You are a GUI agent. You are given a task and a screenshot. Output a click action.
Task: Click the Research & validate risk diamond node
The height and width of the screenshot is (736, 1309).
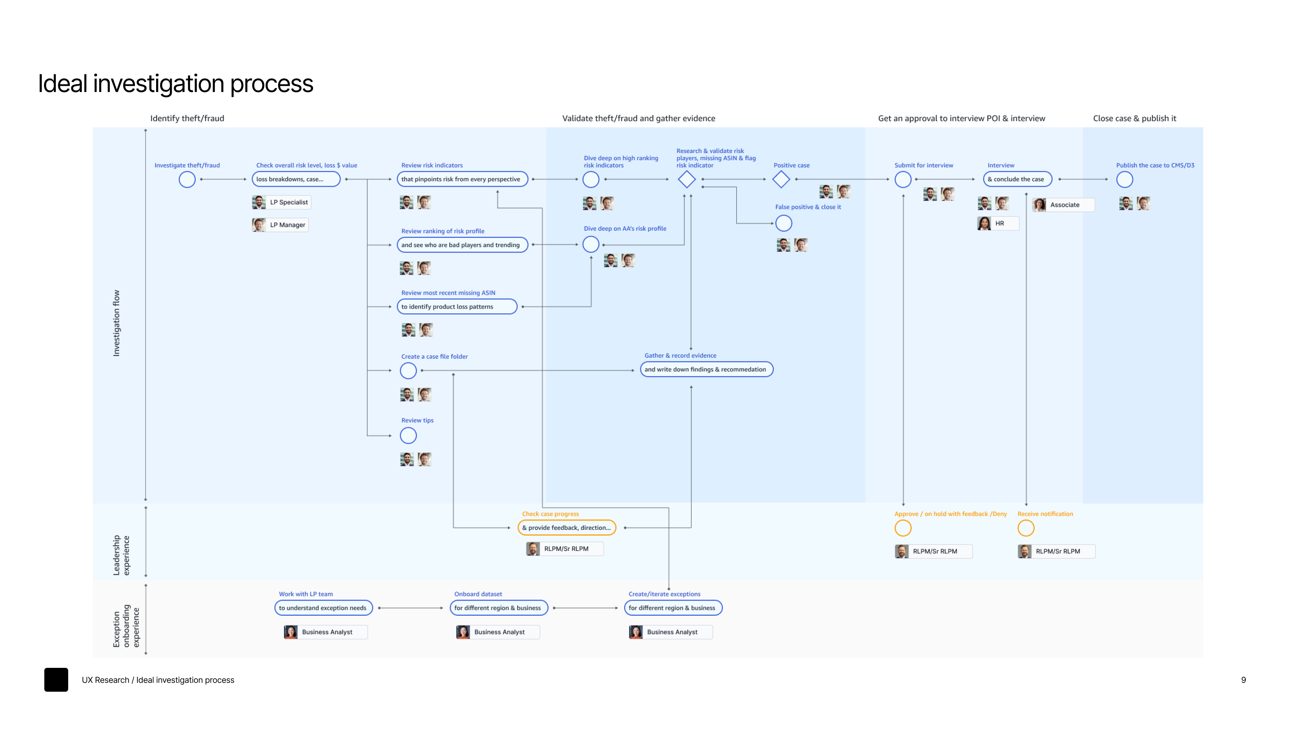687,179
